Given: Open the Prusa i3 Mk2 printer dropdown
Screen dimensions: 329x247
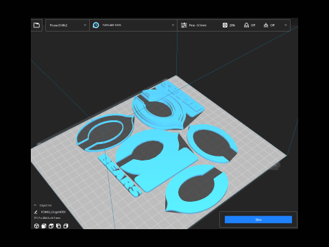Looking at the screenshot, I should point(67,25).
